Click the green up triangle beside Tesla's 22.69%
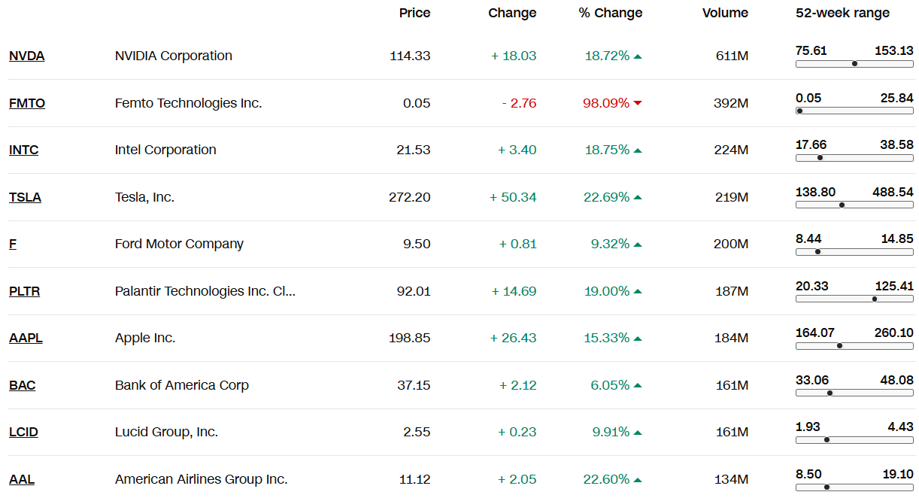This screenshot has width=919, height=498. 638,198
